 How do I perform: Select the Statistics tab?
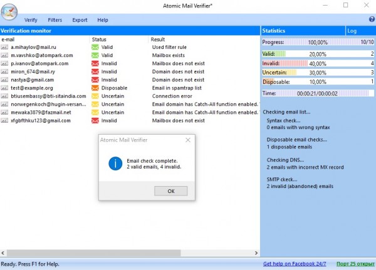click(x=303, y=31)
